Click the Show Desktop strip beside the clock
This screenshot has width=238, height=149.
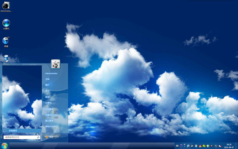coord(237,146)
